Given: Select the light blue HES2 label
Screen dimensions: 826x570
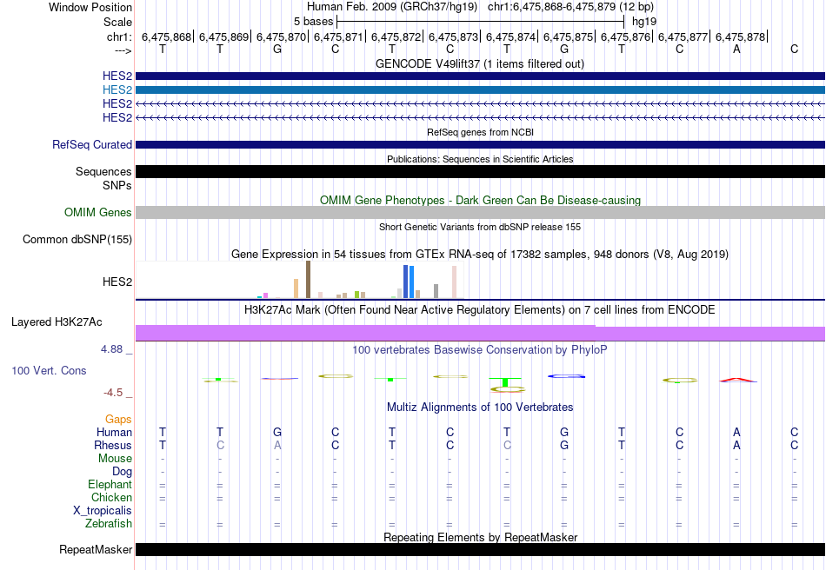Looking at the screenshot, I should 117,89.
